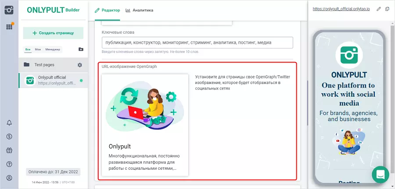Copy the page link with copy icon
The height and width of the screenshot is (189, 395).
387,9
